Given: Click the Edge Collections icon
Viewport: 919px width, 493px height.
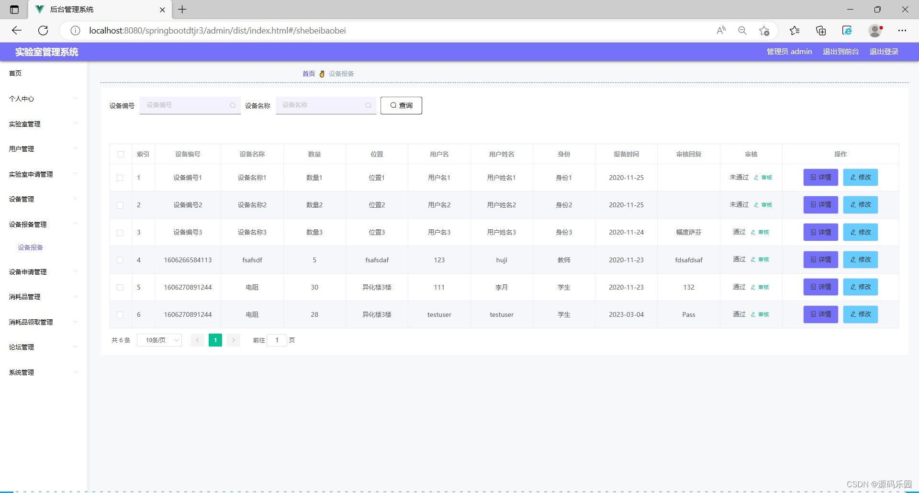Looking at the screenshot, I should pos(820,30).
